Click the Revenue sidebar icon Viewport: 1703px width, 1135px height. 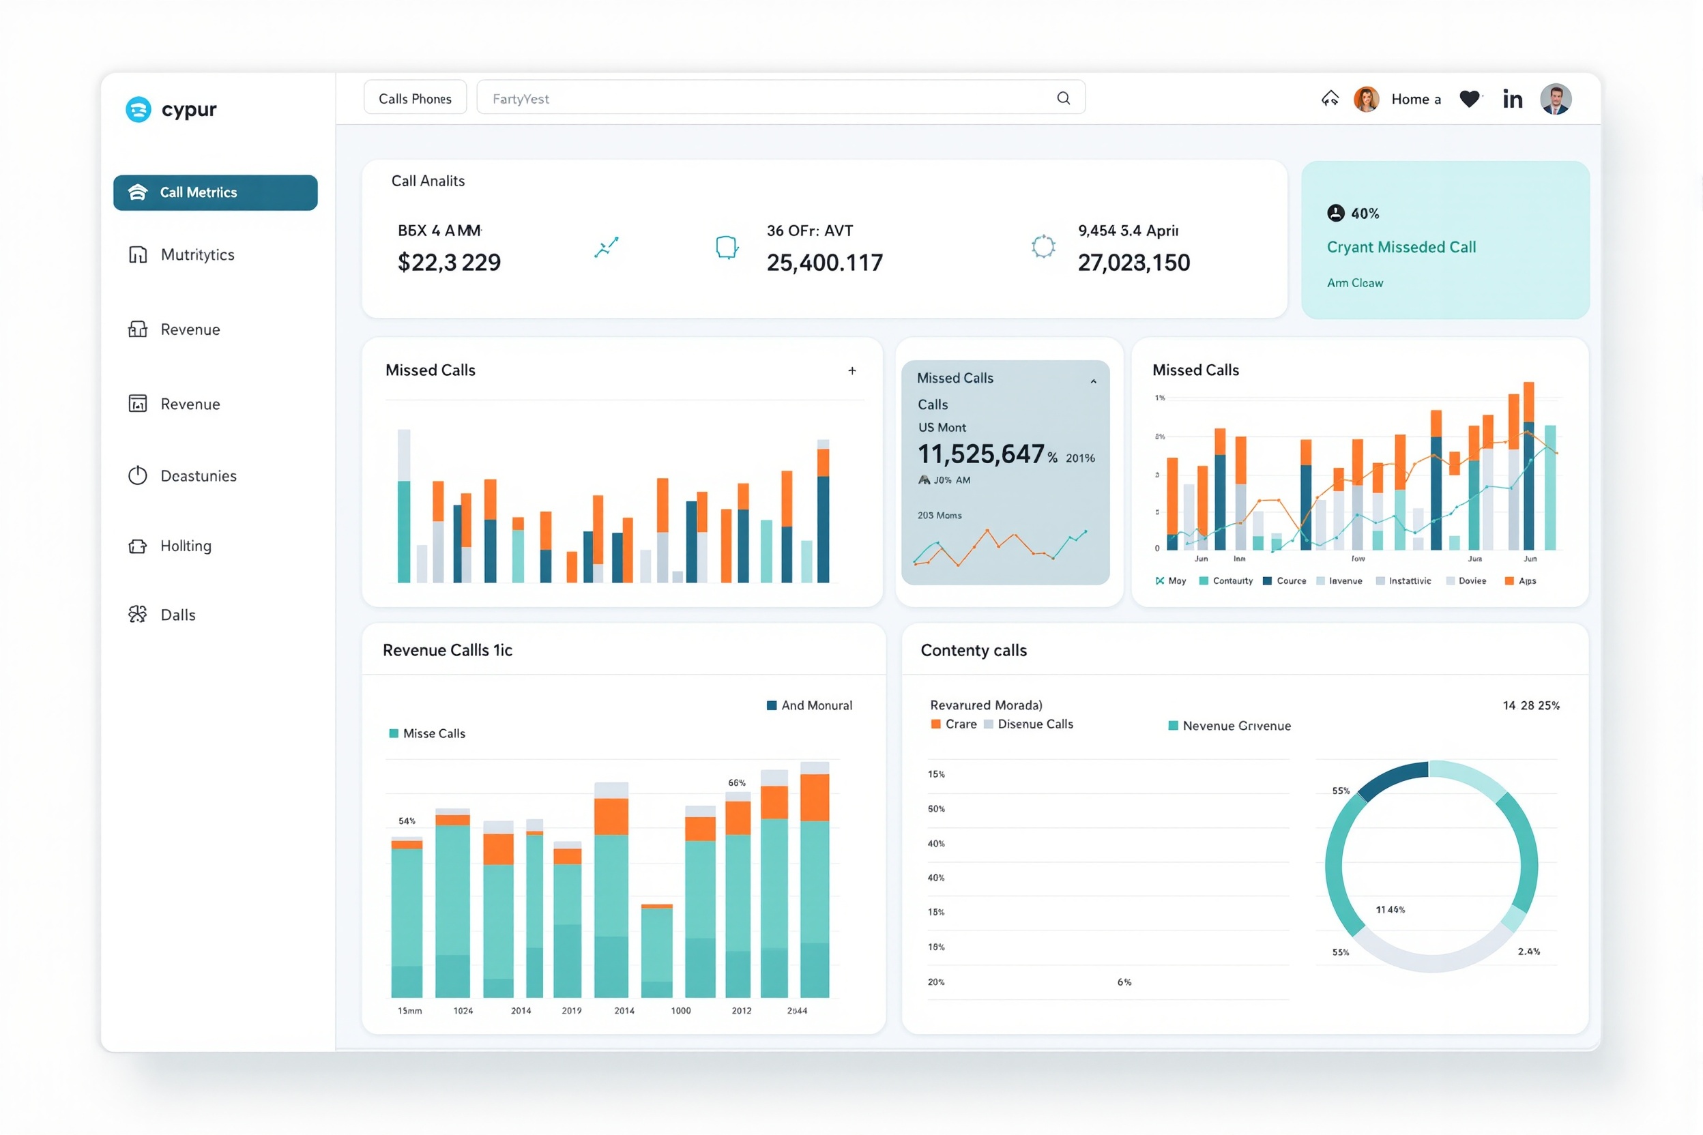pyautogui.click(x=138, y=329)
